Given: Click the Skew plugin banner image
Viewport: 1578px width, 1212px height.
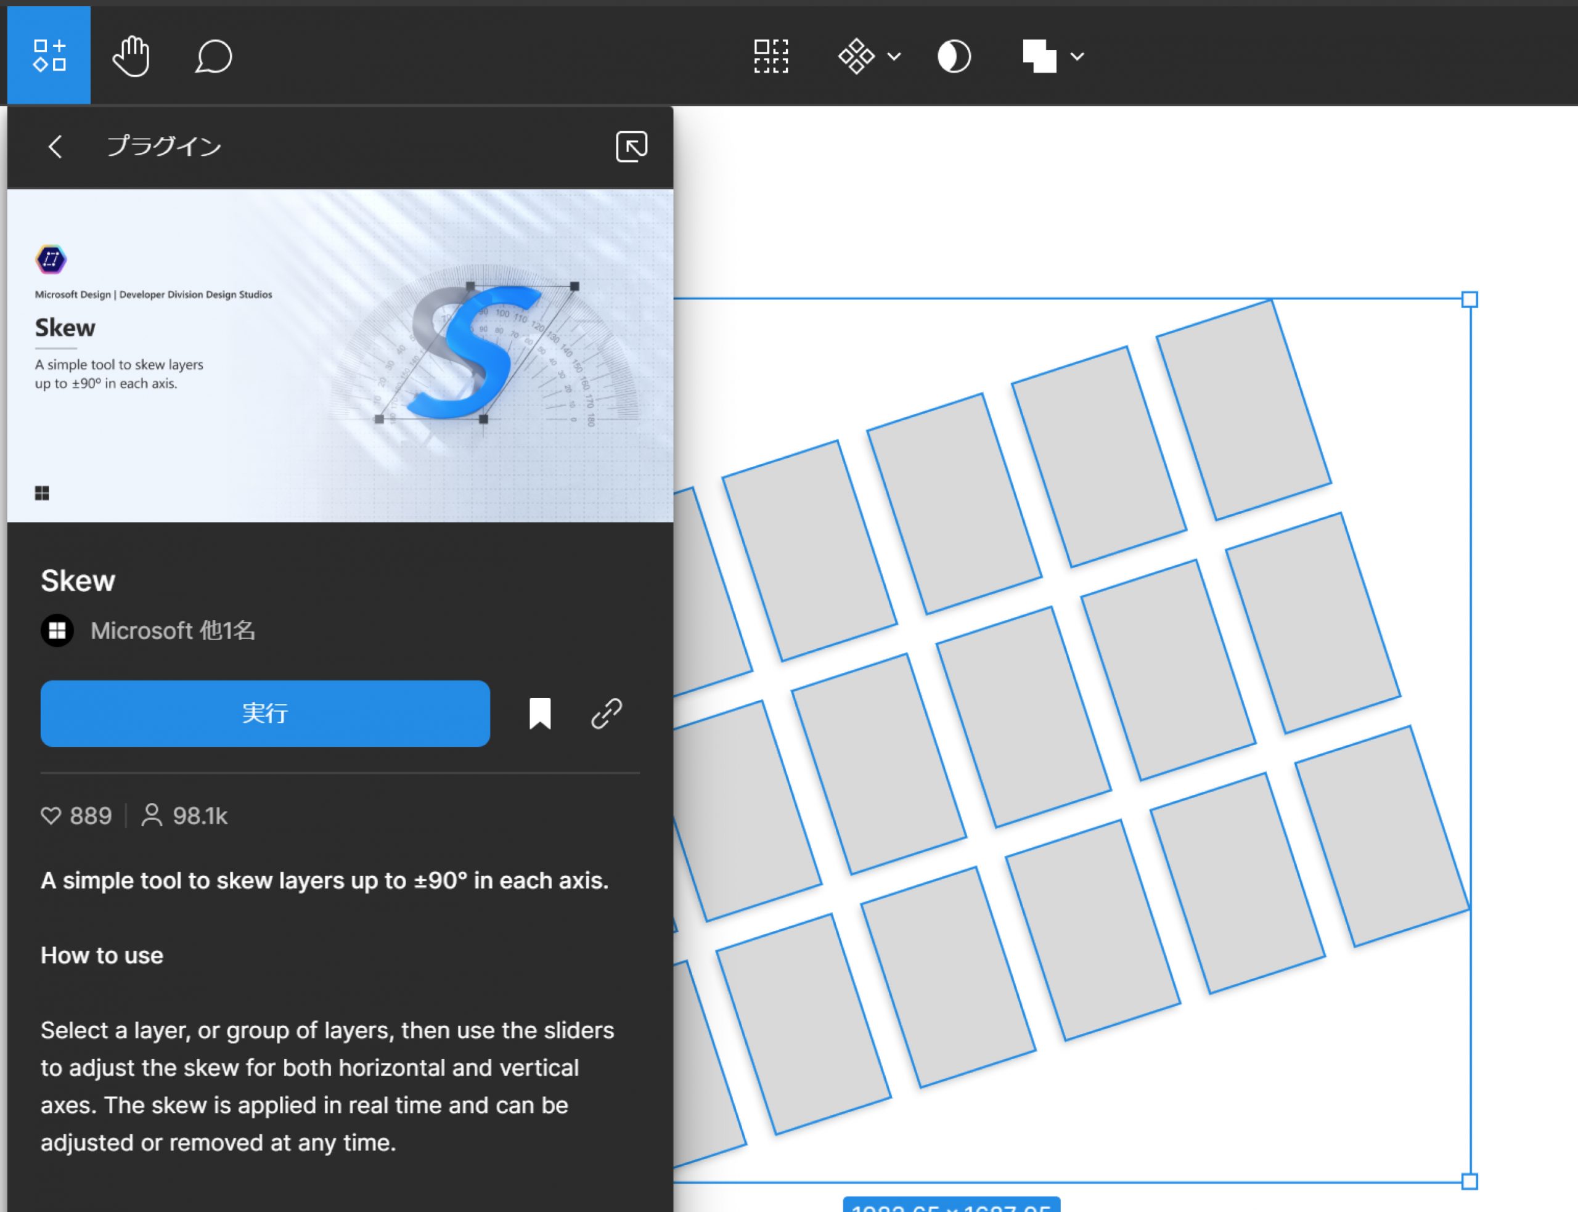Looking at the screenshot, I should 340,356.
